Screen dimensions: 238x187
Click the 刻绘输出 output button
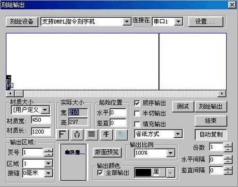coord(211,106)
